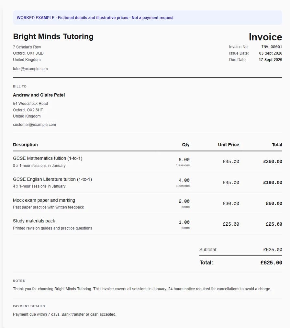The width and height of the screenshot is (290, 328).
Task: Click the Mathematics unit price £45.00
Action: coord(231,161)
